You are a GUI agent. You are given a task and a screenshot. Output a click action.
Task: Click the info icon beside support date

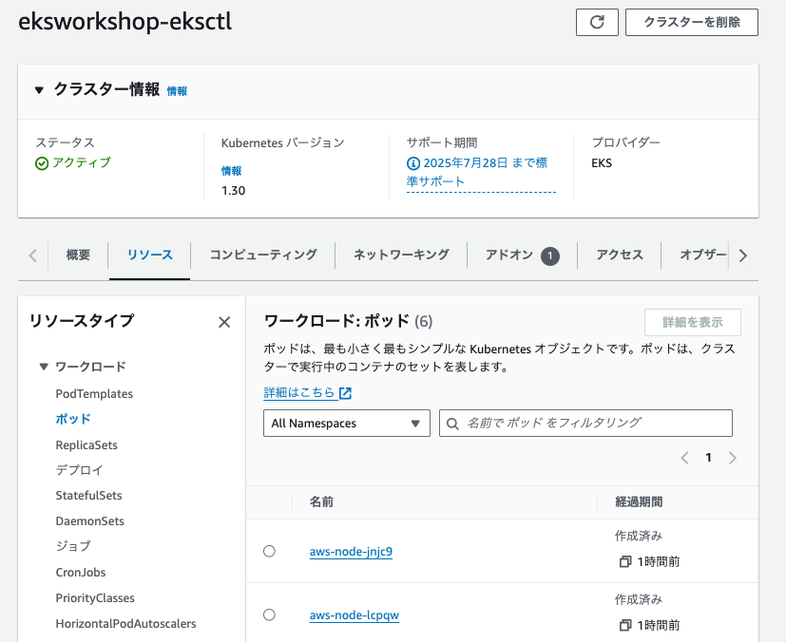point(413,163)
